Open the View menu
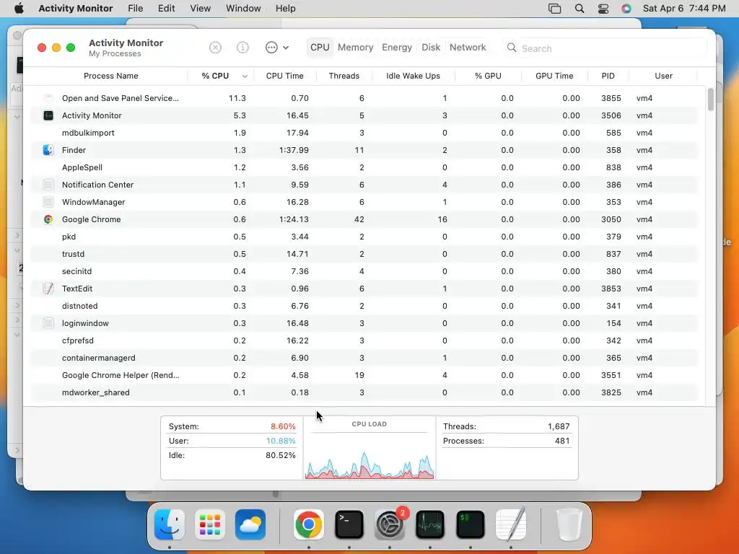The width and height of the screenshot is (739, 554). (201, 9)
